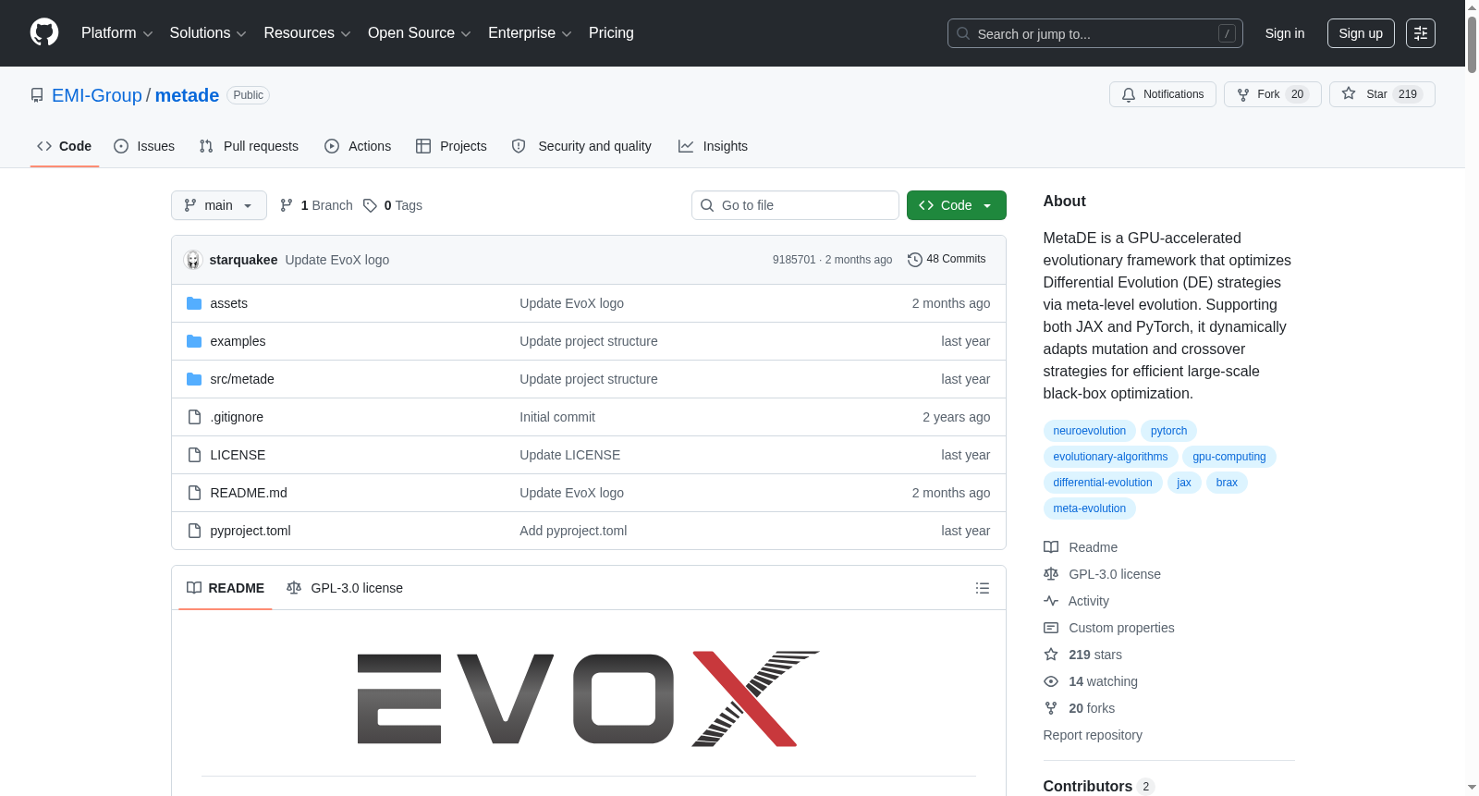The height and width of the screenshot is (796, 1479).
Task: Select the README tab in file viewer
Action: click(226, 588)
